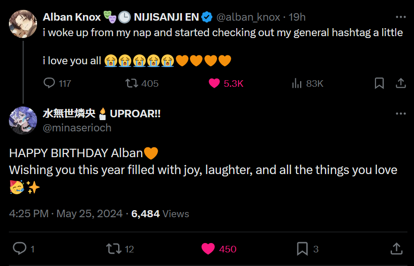This screenshot has height=266, width=414.
Task: Reply to Alban Knox's nap tweet
Action: [x=49, y=84]
